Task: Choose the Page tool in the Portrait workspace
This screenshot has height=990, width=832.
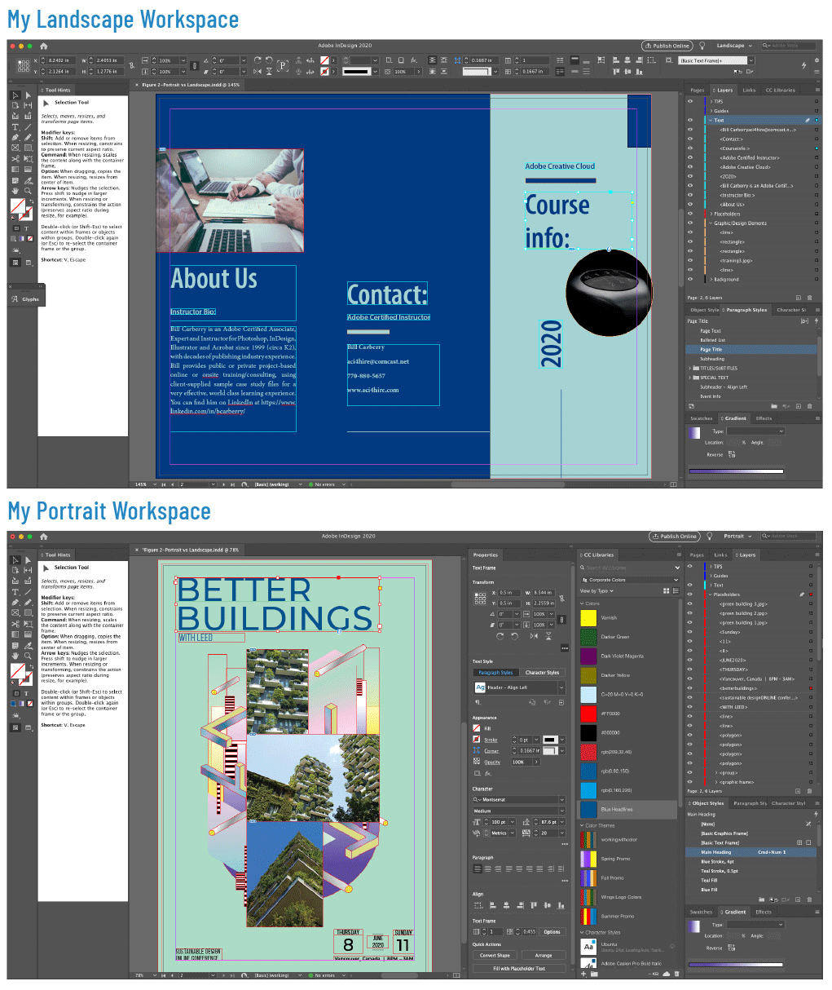Action: pos(15,571)
